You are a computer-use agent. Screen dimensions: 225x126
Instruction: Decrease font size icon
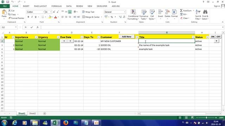tap(58, 12)
